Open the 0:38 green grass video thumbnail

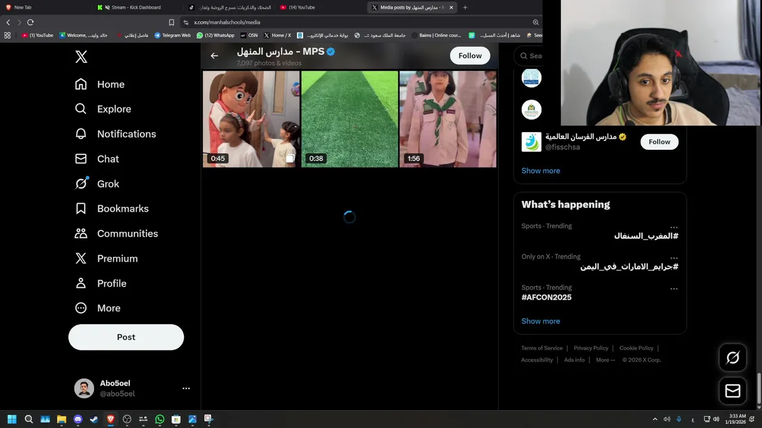pos(349,119)
